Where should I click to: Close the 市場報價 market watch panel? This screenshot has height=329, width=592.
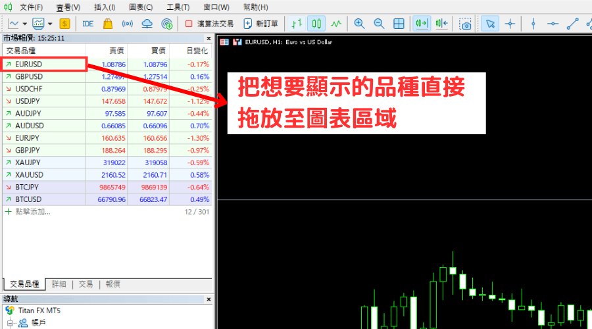point(210,38)
